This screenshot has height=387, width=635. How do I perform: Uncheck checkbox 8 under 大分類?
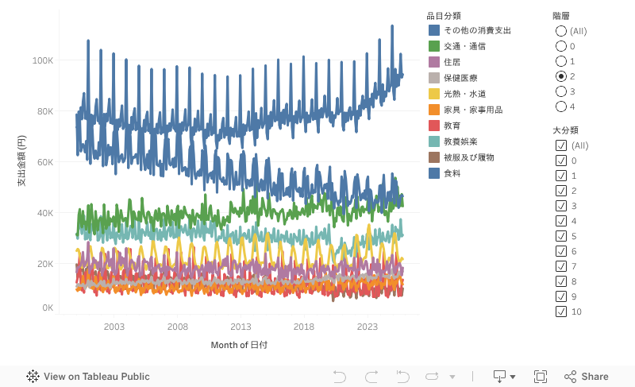561,281
